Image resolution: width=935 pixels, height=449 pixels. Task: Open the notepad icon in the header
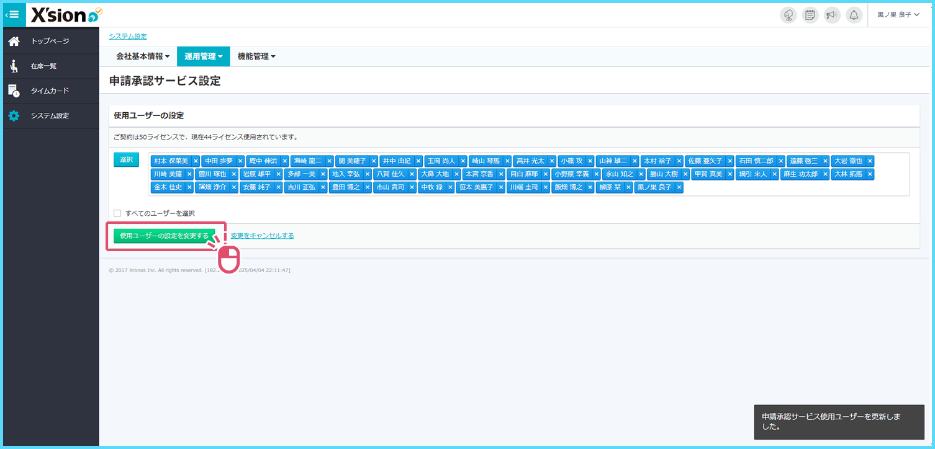pos(810,16)
